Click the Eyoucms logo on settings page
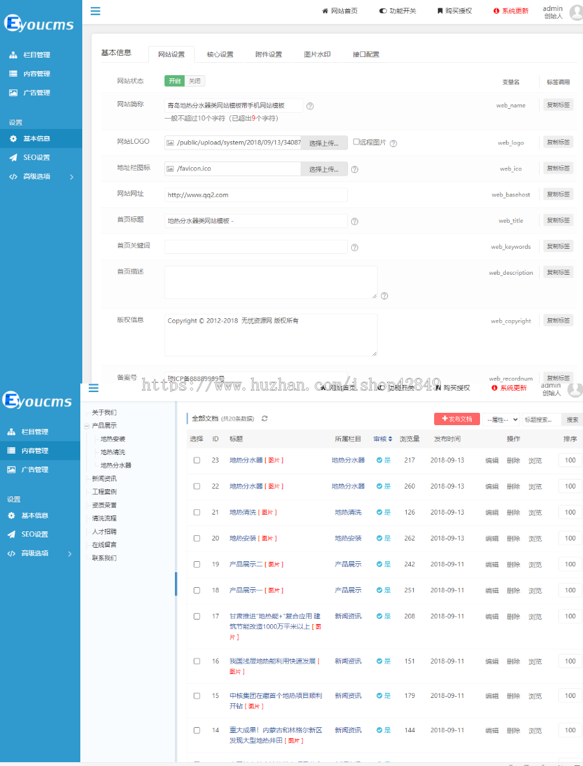Screen dimensions: 583x766 [39, 23]
